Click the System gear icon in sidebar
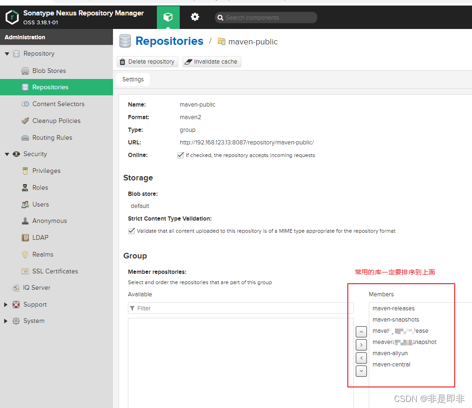 (x=16, y=321)
